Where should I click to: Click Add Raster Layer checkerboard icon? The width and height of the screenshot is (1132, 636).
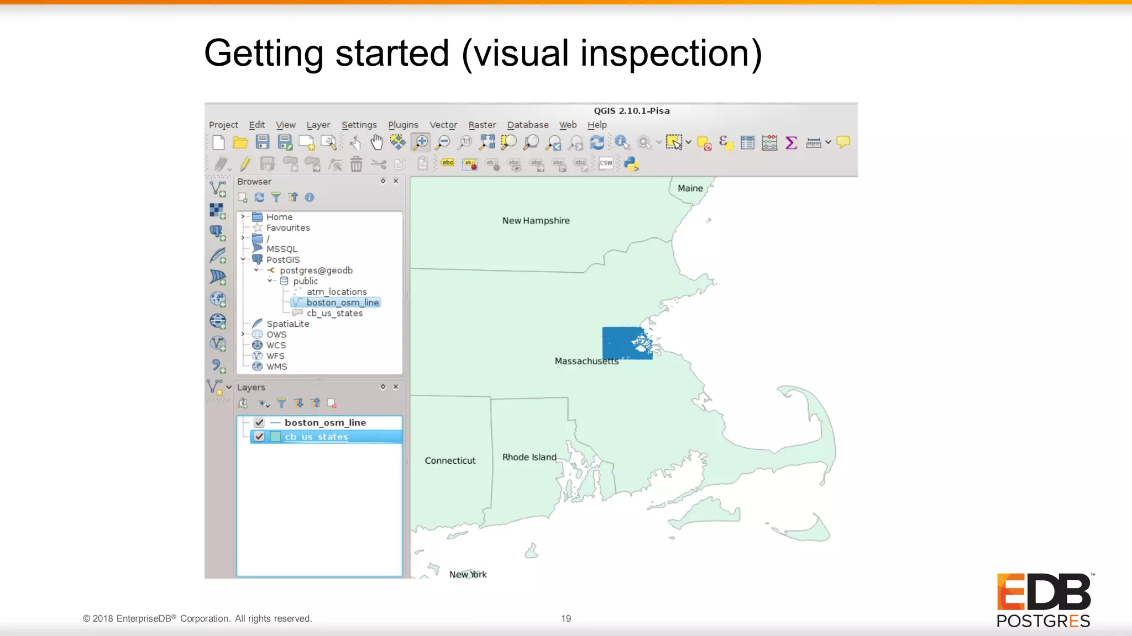pos(218,211)
